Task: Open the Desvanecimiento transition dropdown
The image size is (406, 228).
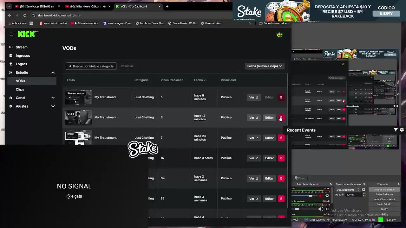Action: pyautogui.click(x=348, y=190)
